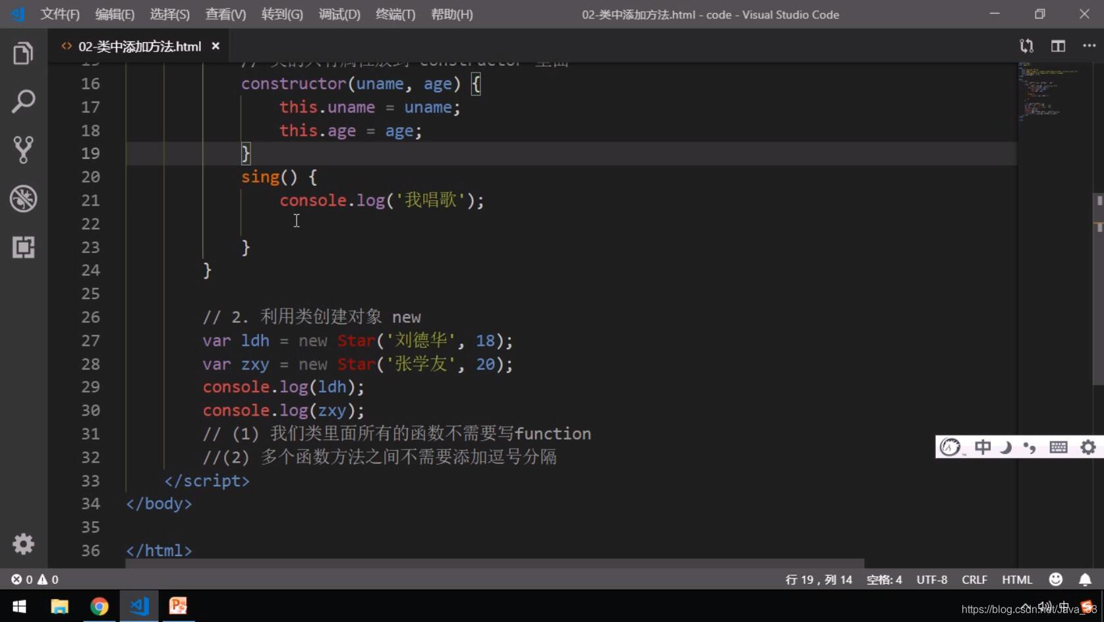Click line number 27 in gutter
The height and width of the screenshot is (622, 1104).
(90, 340)
